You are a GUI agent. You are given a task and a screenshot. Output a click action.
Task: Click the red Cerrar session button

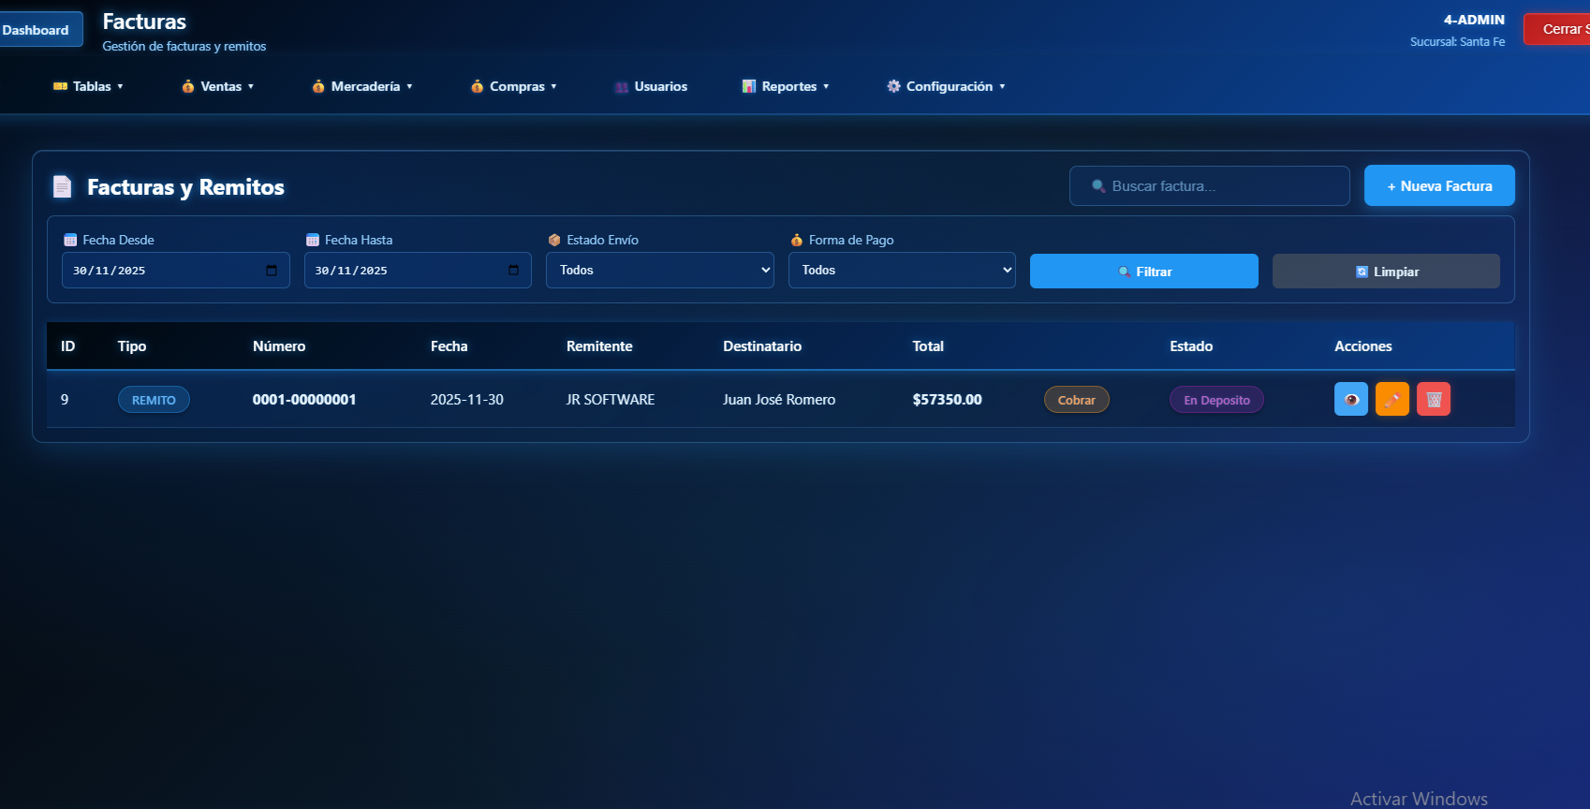pyautogui.click(x=1557, y=29)
